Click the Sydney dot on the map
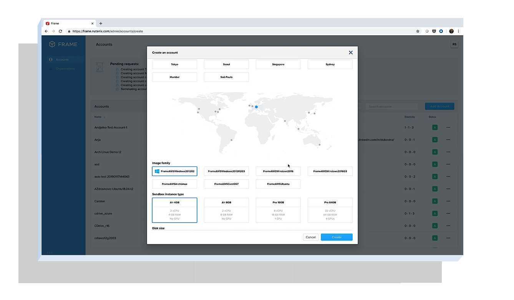514x300 pixels. click(x=320, y=145)
